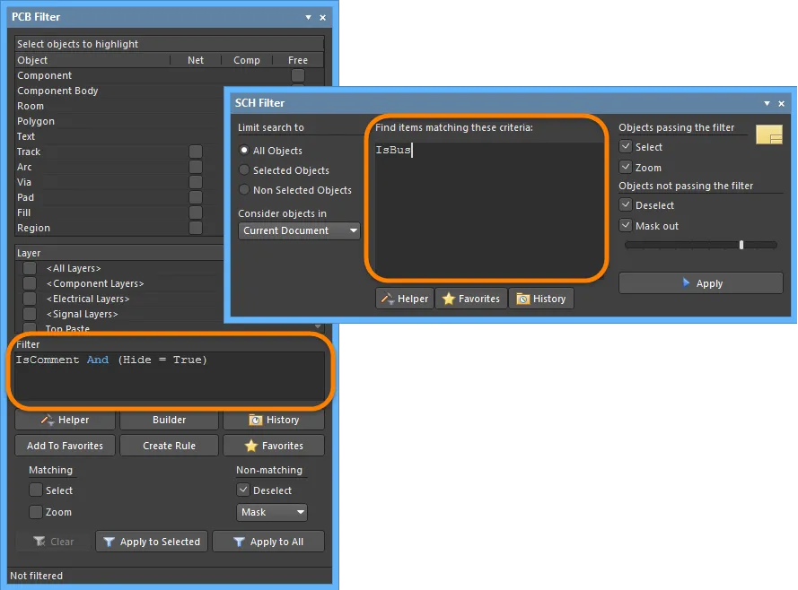Click the Net column header

point(196,60)
